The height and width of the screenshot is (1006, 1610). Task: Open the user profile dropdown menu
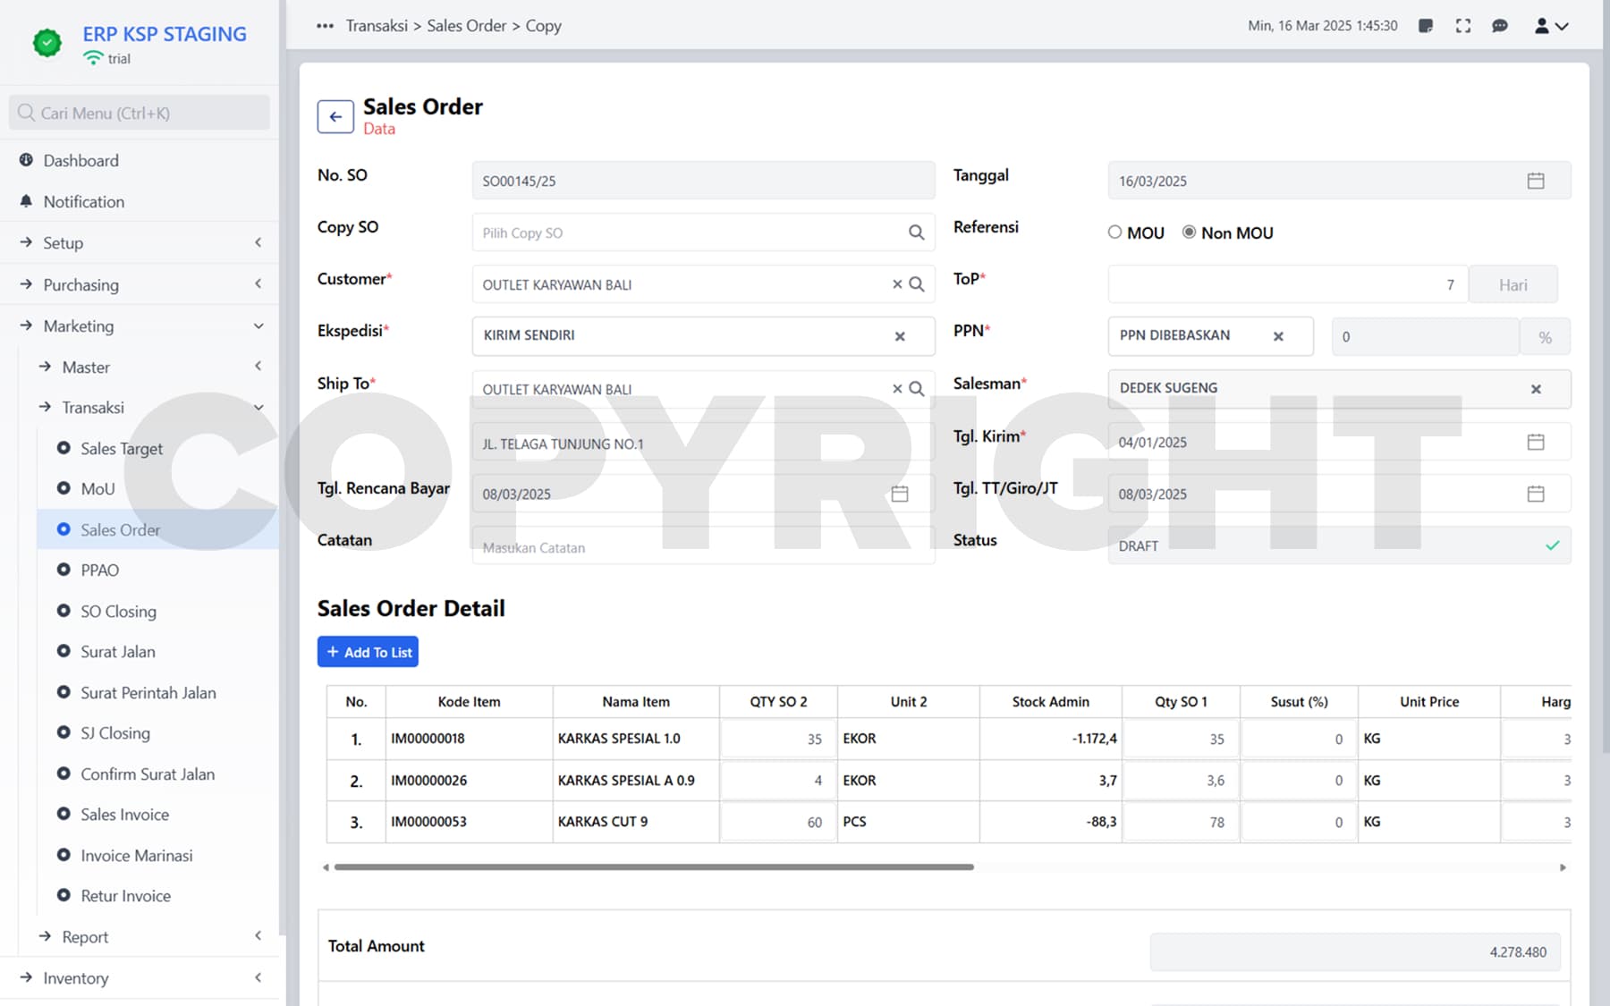[x=1551, y=26]
